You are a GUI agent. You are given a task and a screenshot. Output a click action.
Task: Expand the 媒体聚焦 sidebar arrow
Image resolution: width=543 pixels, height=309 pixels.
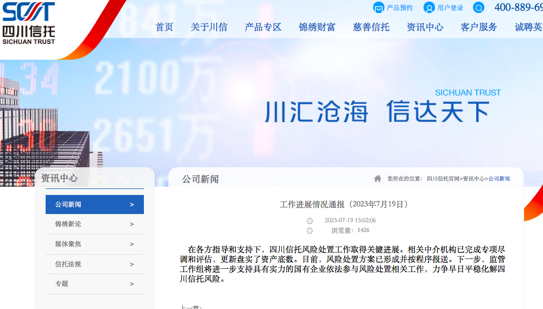132,244
